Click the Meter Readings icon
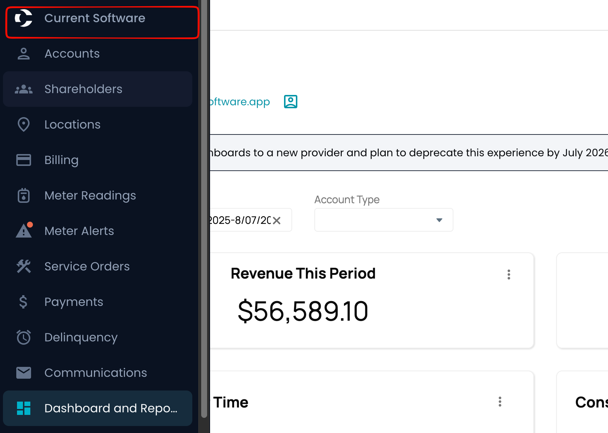This screenshot has width=608, height=433. [24, 195]
